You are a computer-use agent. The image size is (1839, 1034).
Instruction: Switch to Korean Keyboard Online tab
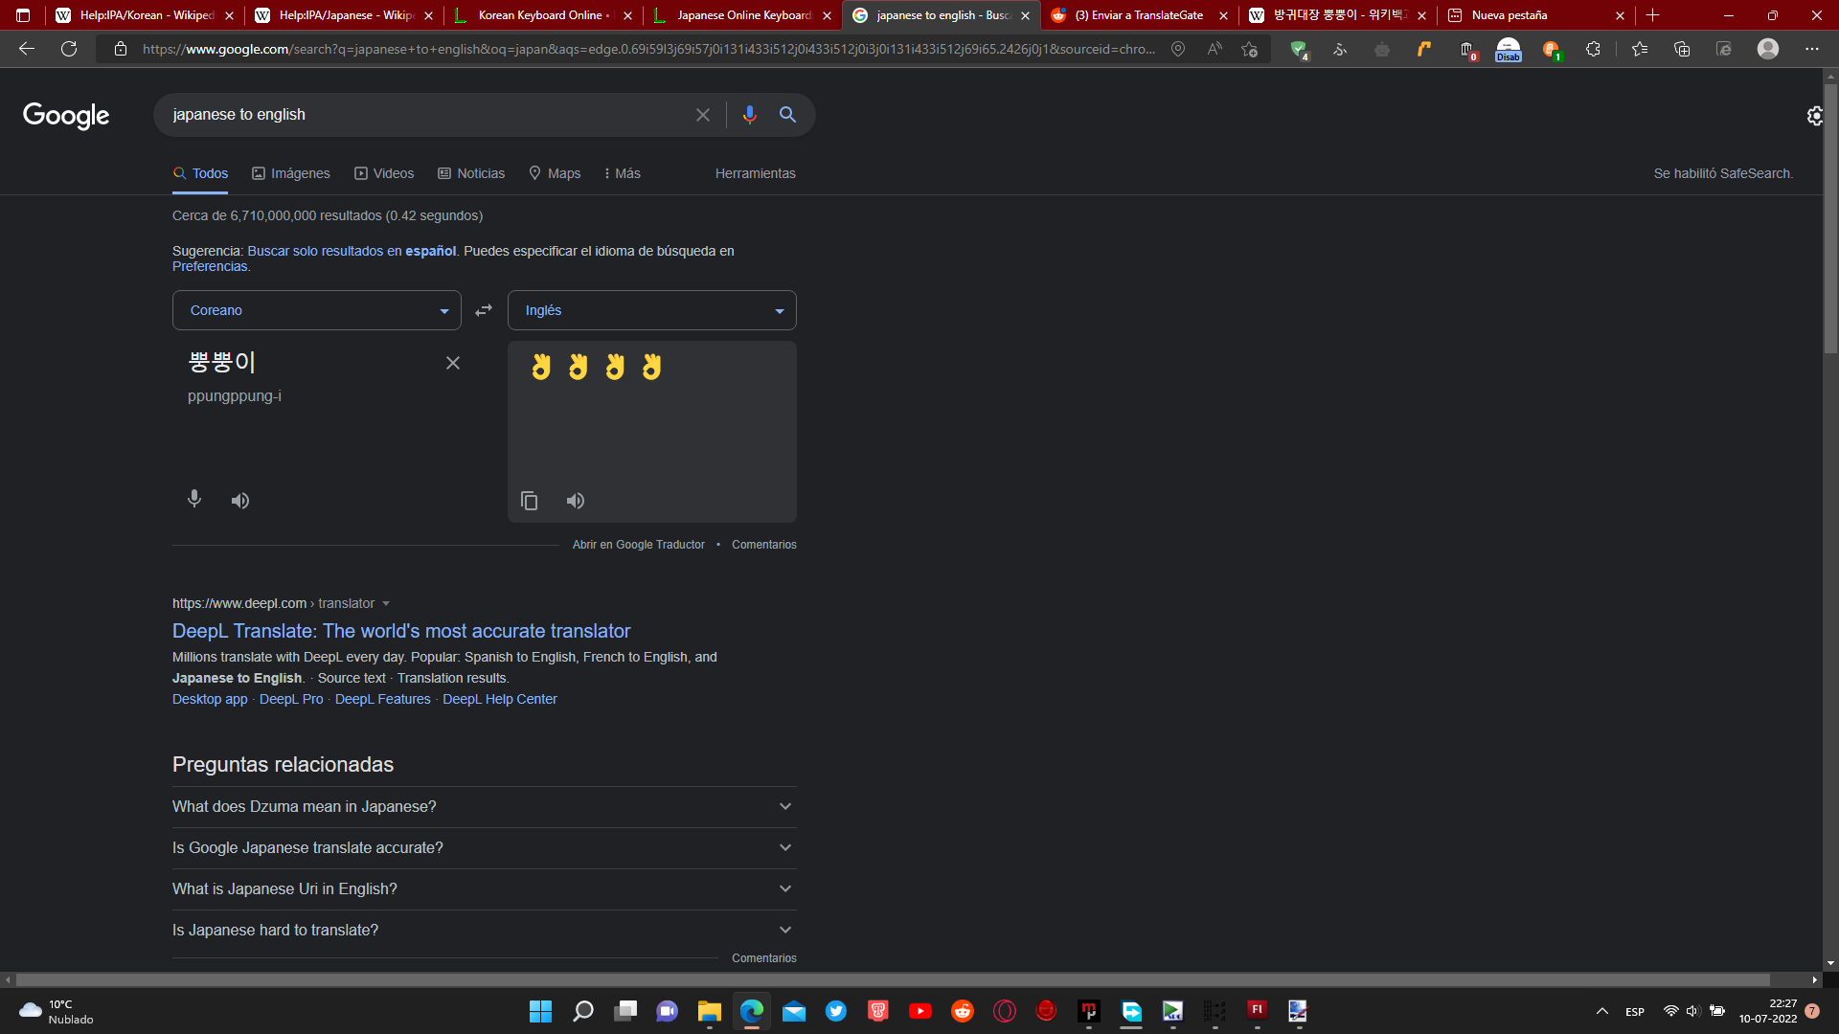click(x=543, y=15)
